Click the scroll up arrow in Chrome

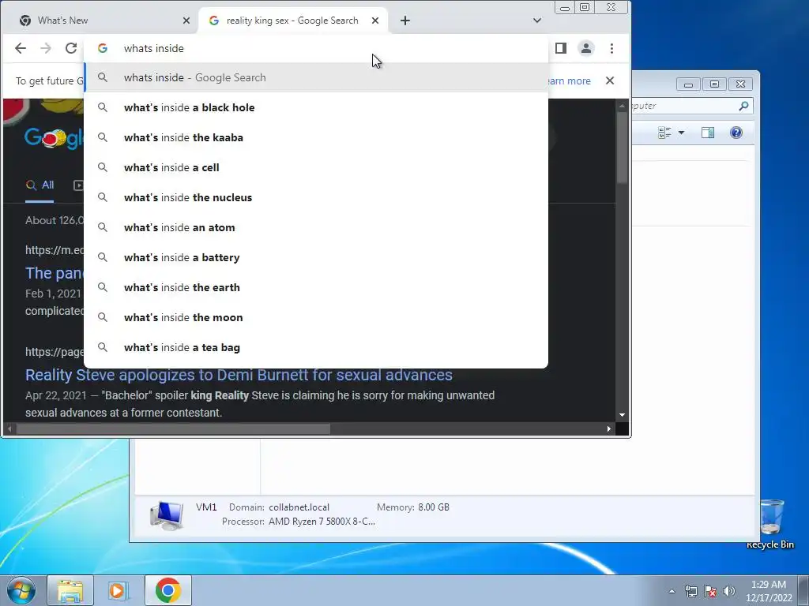coord(623,105)
